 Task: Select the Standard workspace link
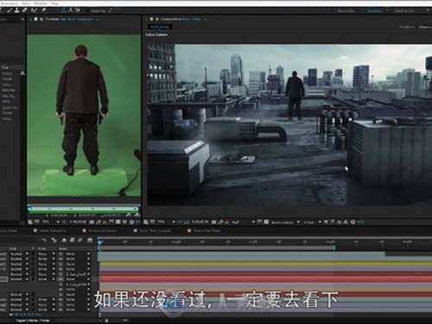coord(374,11)
